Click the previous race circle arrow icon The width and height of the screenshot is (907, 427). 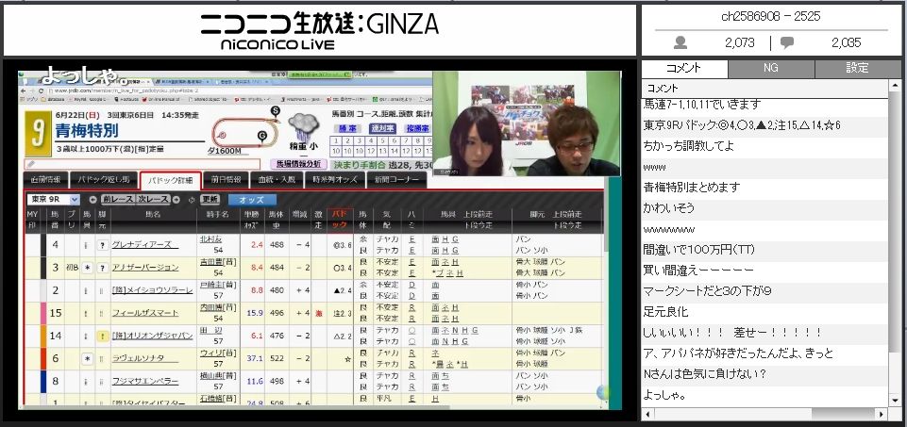[93, 199]
